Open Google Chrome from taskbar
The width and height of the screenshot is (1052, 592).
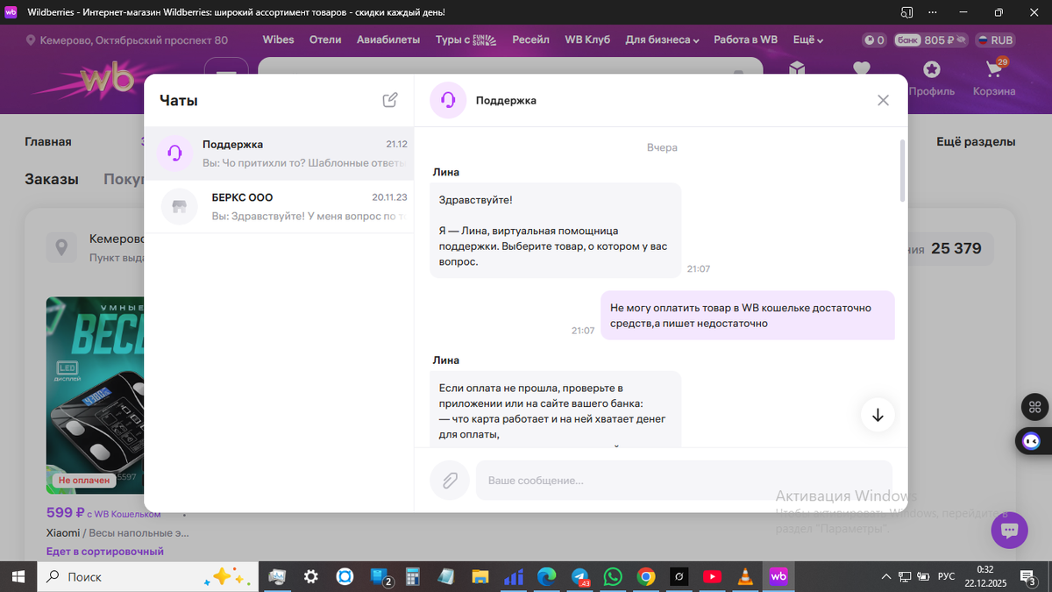pyautogui.click(x=646, y=576)
